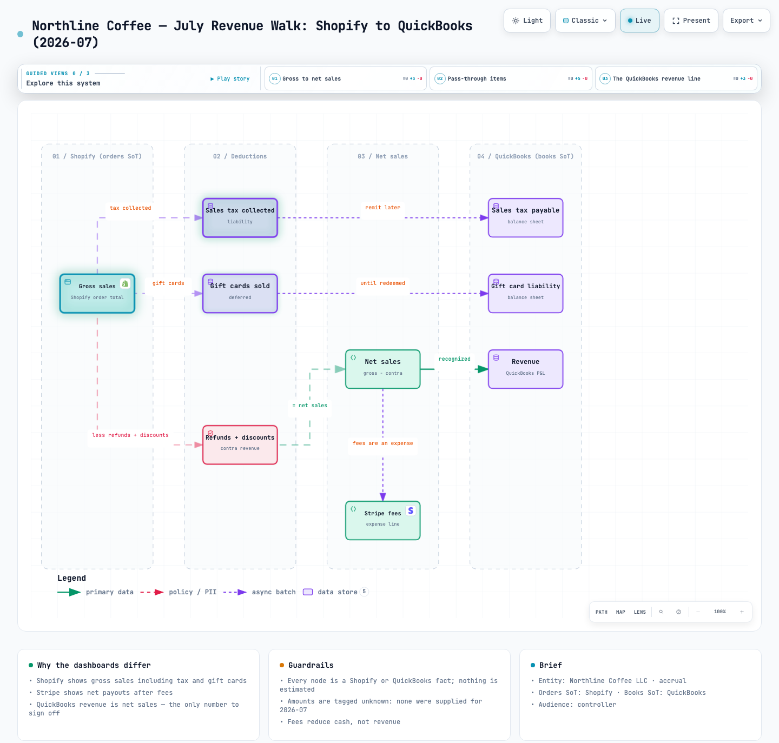Click database icon on Gift card liability node
The width and height of the screenshot is (779, 743).
[496, 282]
